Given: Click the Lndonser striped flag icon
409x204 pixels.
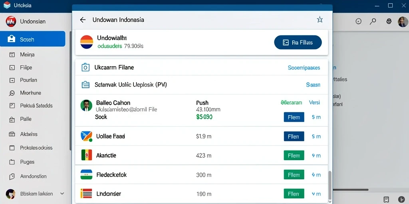Looking at the screenshot, I should click(86, 194).
